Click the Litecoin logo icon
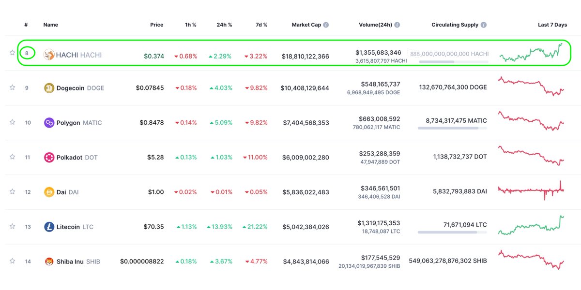The image size is (581, 290). (x=49, y=227)
